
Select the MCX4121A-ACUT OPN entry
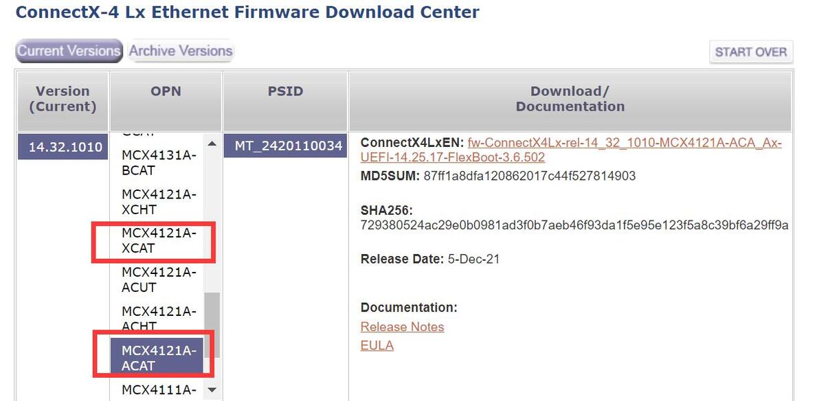click(x=159, y=280)
